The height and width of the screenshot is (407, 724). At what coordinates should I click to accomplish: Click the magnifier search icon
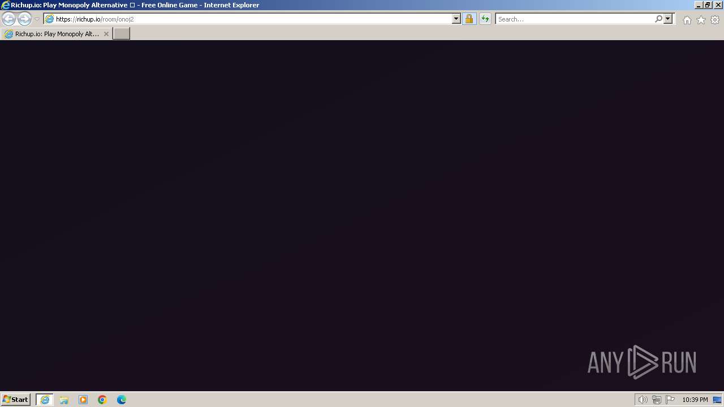click(x=658, y=19)
